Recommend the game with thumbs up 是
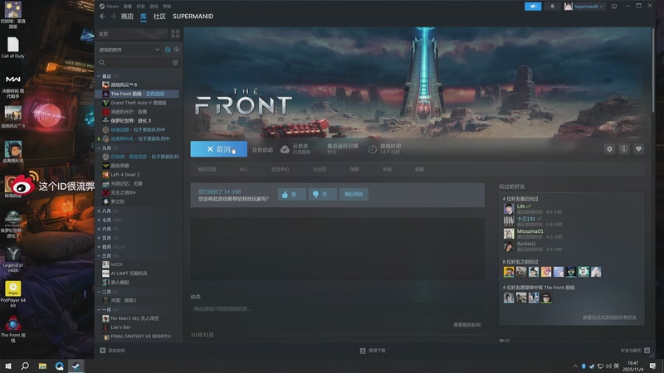 click(x=292, y=194)
